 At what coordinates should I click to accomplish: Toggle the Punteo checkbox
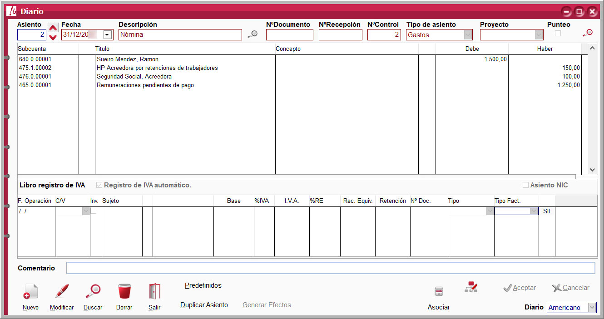click(x=558, y=34)
